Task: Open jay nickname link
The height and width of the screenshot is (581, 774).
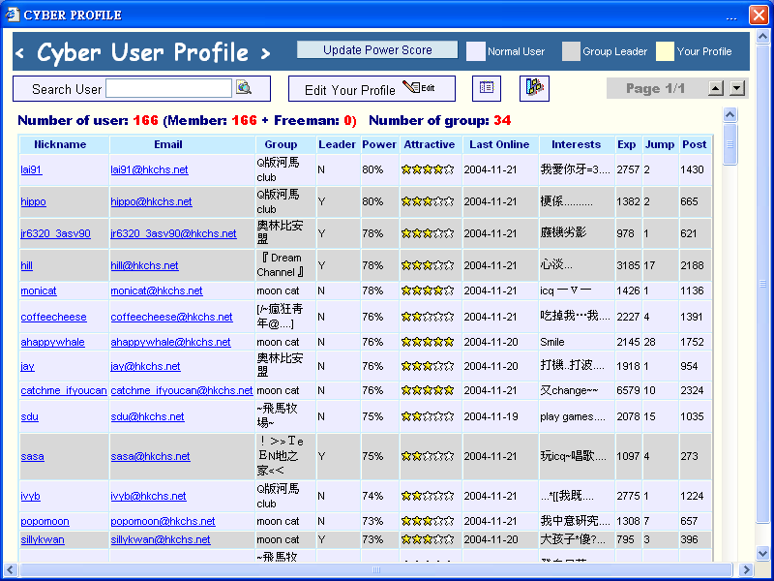Action: tap(27, 366)
